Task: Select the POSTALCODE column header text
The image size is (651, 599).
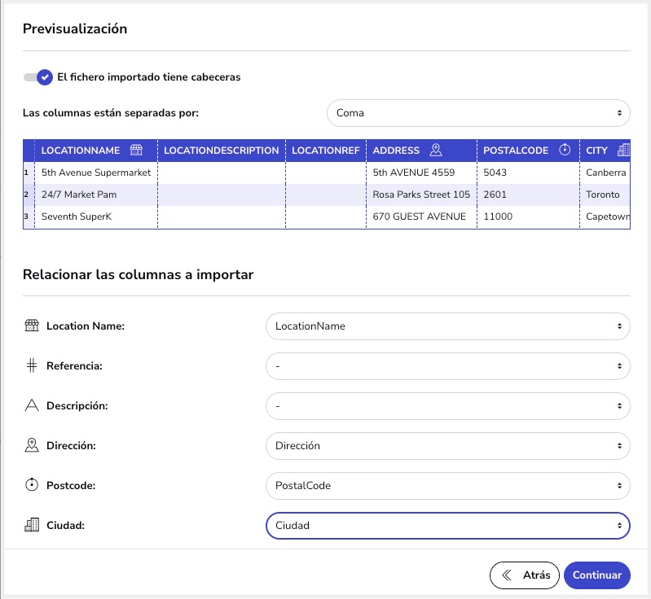Action: (516, 151)
